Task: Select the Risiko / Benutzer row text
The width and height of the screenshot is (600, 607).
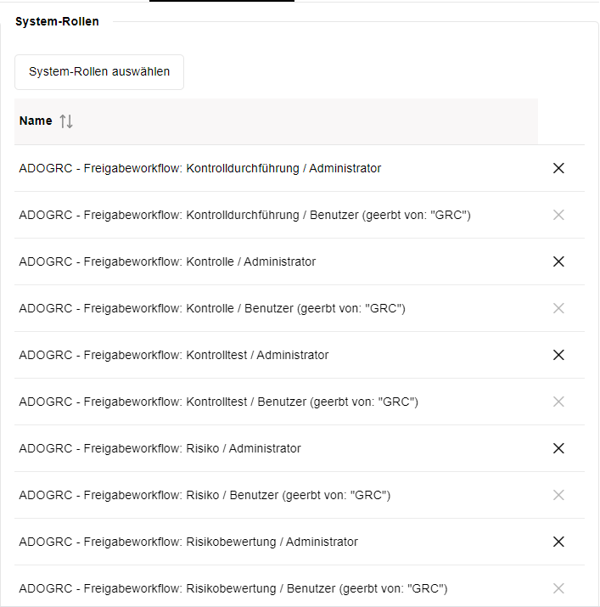Action: pos(205,495)
